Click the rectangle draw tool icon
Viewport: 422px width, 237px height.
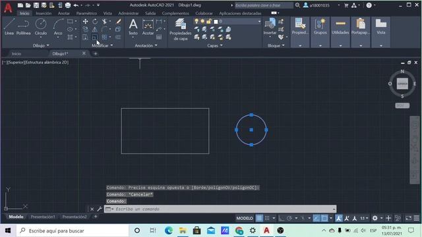click(71, 21)
